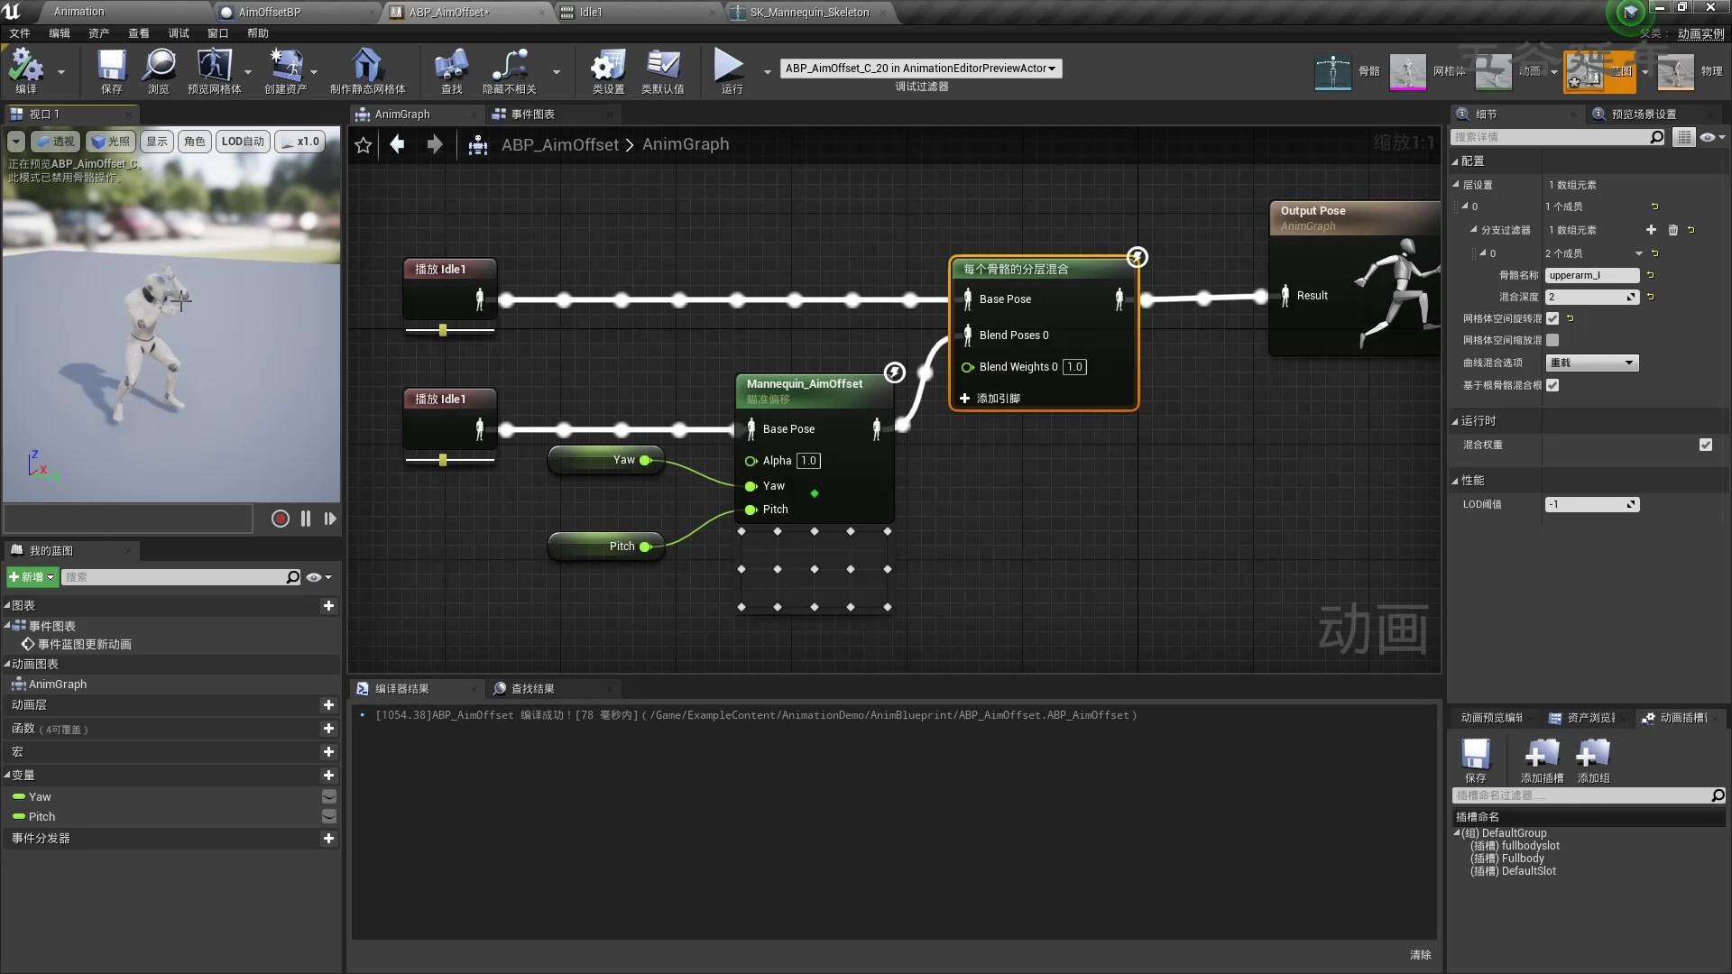Click the ABP_AimOffset breadcrumb link
1732x974 pixels.
[x=560, y=144]
